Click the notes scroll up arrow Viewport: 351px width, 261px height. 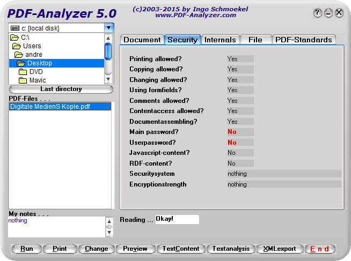click(x=109, y=221)
